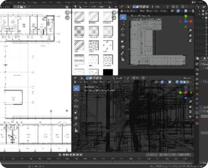Click zoom magnifier in floor-plan viewport
Screen dimensions: 208x168
[190, 30]
